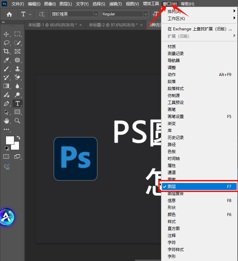This screenshot has height=261, width=238.
Task: Open the 导航器 panel
Action: (x=199, y=61)
